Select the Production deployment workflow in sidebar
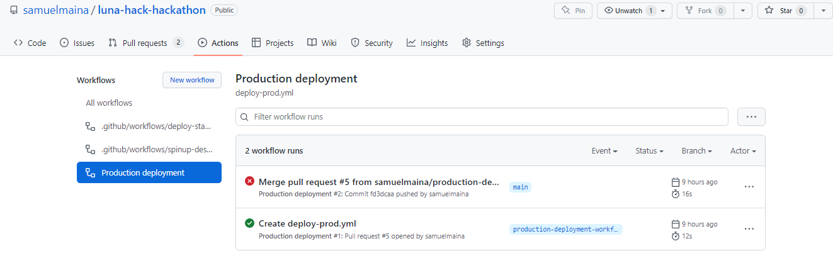833x275 pixels. pyautogui.click(x=149, y=172)
